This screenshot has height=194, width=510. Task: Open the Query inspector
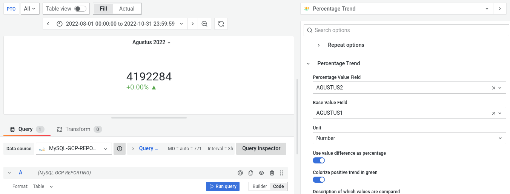coord(261,149)
